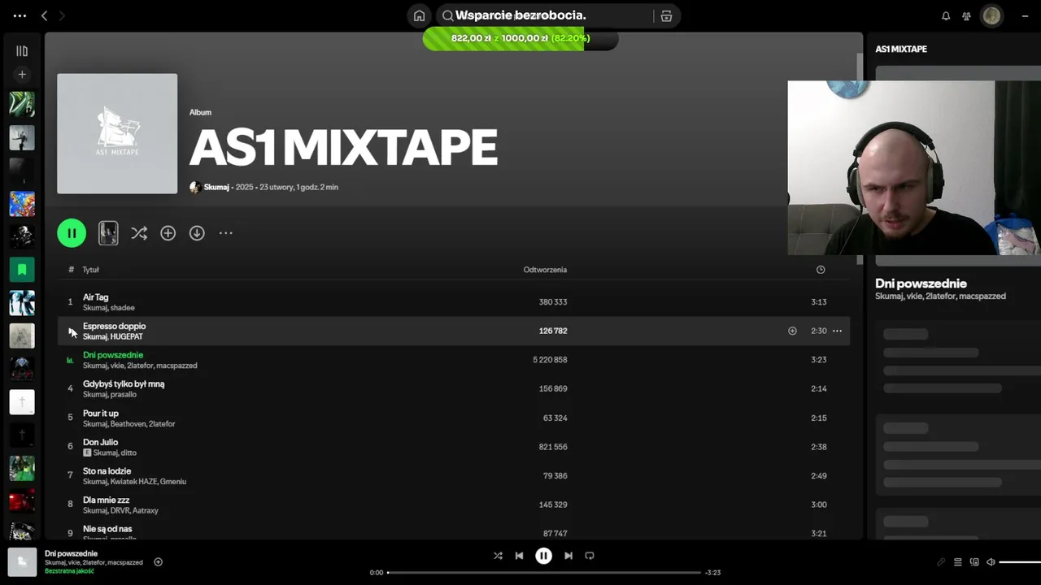This screenshot has width=1041, height=585.
Task: Sort tracks by Tytuł column header
Action: point(90,270)
